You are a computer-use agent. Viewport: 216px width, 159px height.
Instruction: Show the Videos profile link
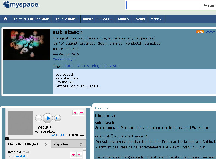(83, 66)
